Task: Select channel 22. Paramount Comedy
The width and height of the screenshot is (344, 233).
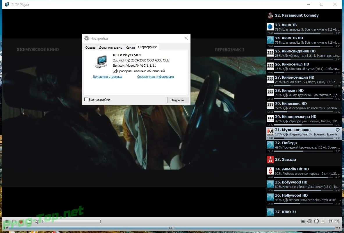Action: click(x=304, y=15)
